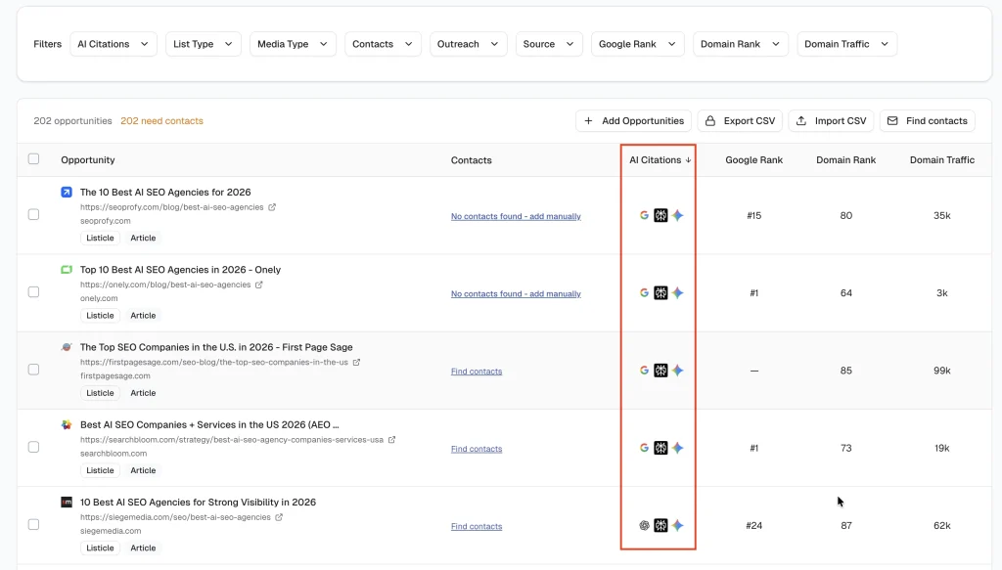The height and width of the screenshot is (570, 1002).
Task: Click the Google Rank column header
Action: click(x=754, y=160)
